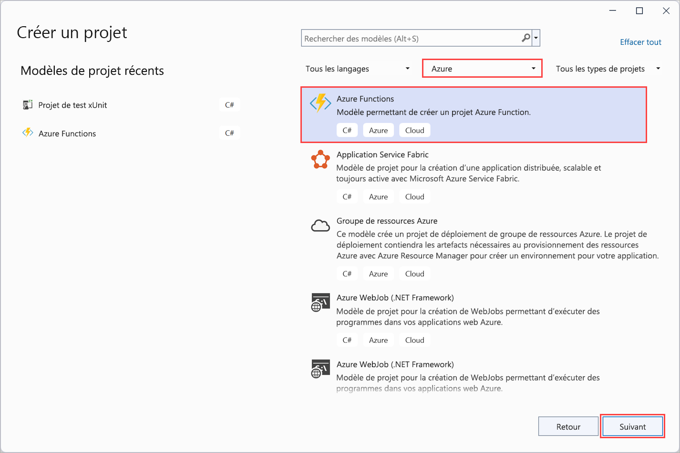Click the Azure tag under Groupe de ressources Azure
680x453 pixels.
pos(378,274)
